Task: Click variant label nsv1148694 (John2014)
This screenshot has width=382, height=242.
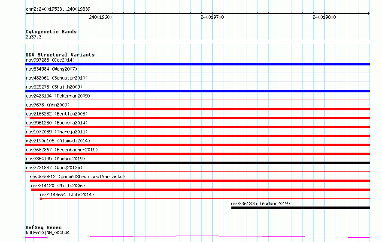Action: pos(67,195)
